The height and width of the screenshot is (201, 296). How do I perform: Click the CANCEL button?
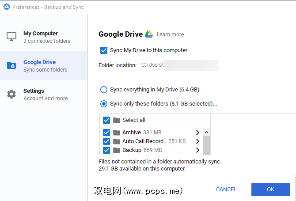226,190
